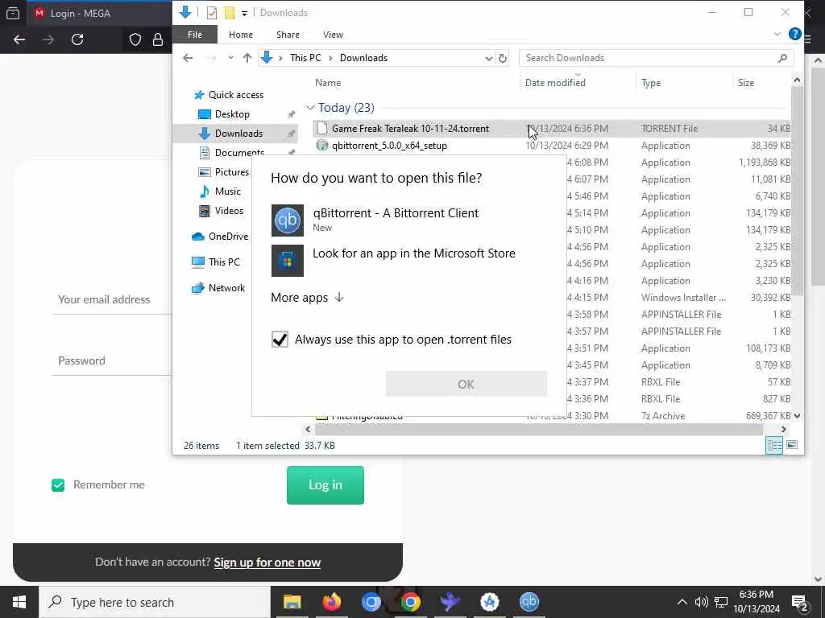The width and height of the screenshot is (825, 618).
Task: Open the address bar history dropdown
Action: click(489, 58)
